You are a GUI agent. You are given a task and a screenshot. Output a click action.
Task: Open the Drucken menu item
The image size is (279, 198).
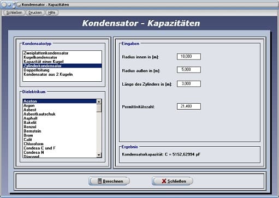pyautogui.click(x=35, y=13)
